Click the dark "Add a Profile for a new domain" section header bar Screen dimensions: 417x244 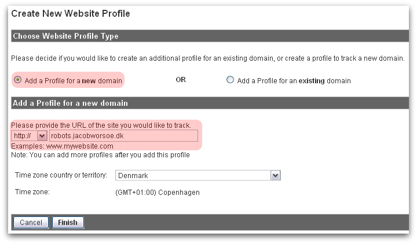coord(70,103)
